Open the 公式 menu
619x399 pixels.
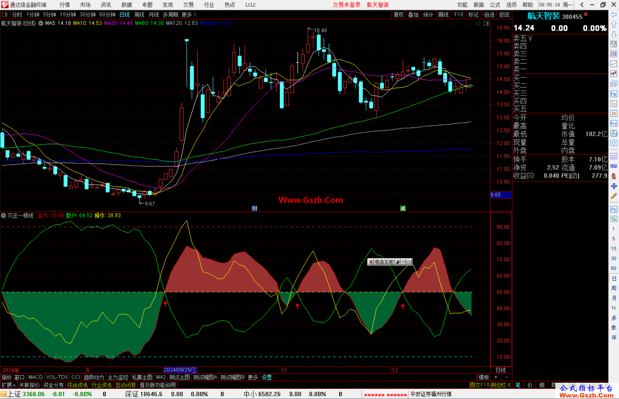[495, 5]
